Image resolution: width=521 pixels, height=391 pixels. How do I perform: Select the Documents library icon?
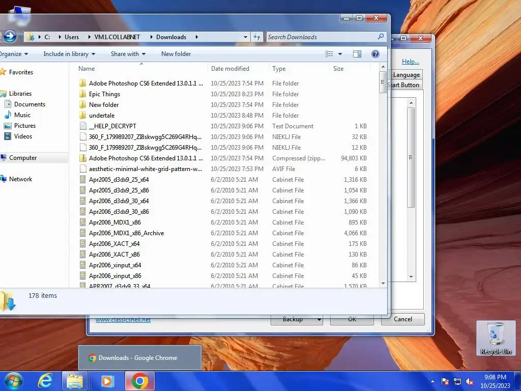[8, 104]
